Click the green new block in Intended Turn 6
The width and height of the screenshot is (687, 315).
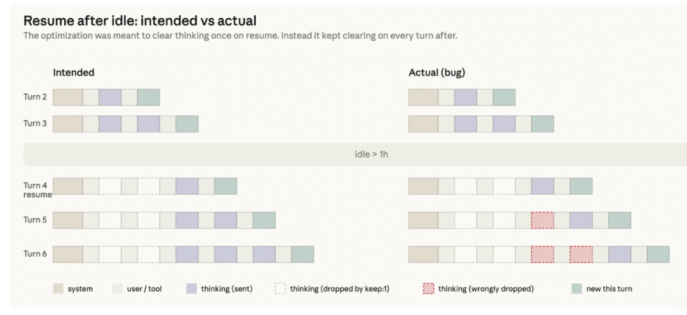[x=303, y=255]
